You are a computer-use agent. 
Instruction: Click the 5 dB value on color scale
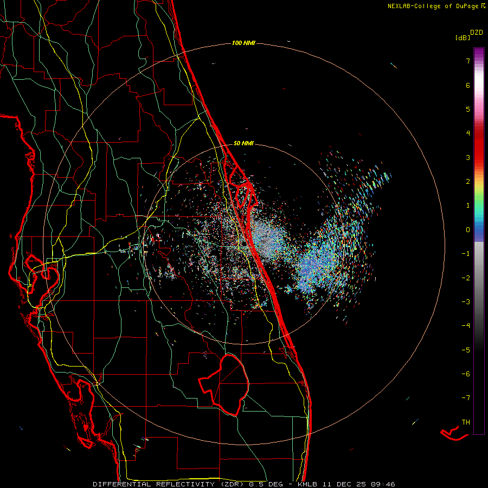point(468,109)
